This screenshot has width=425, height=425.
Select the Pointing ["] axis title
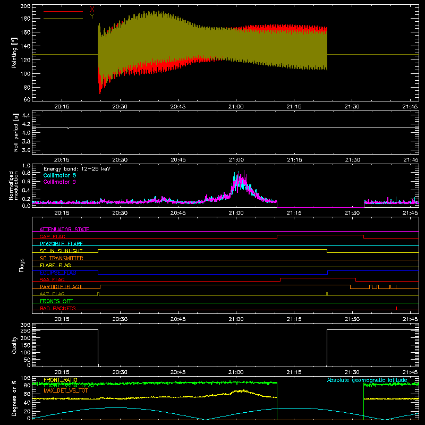[x=14, y=53]
